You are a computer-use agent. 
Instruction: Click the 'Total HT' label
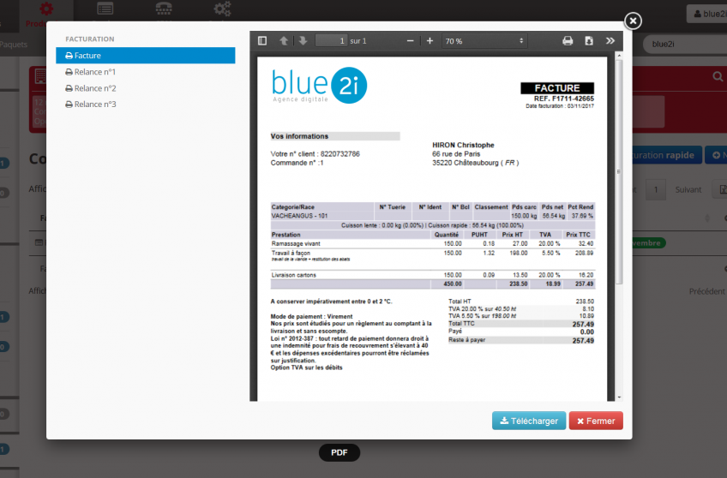pyautogui.click(x=460, y=301)
